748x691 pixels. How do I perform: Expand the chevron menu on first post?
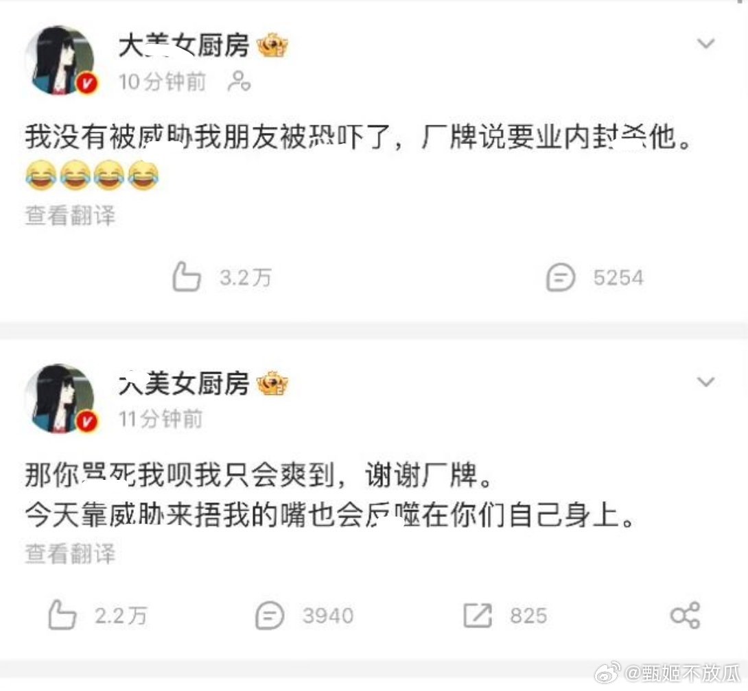click(x=705, y=43)
